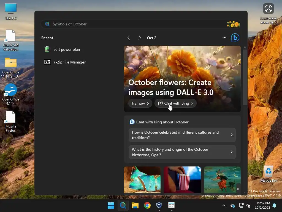Open the OpenOffice 4.1.14 (en-U... folder
Screen dimensions: 282x212
(11, 68)
